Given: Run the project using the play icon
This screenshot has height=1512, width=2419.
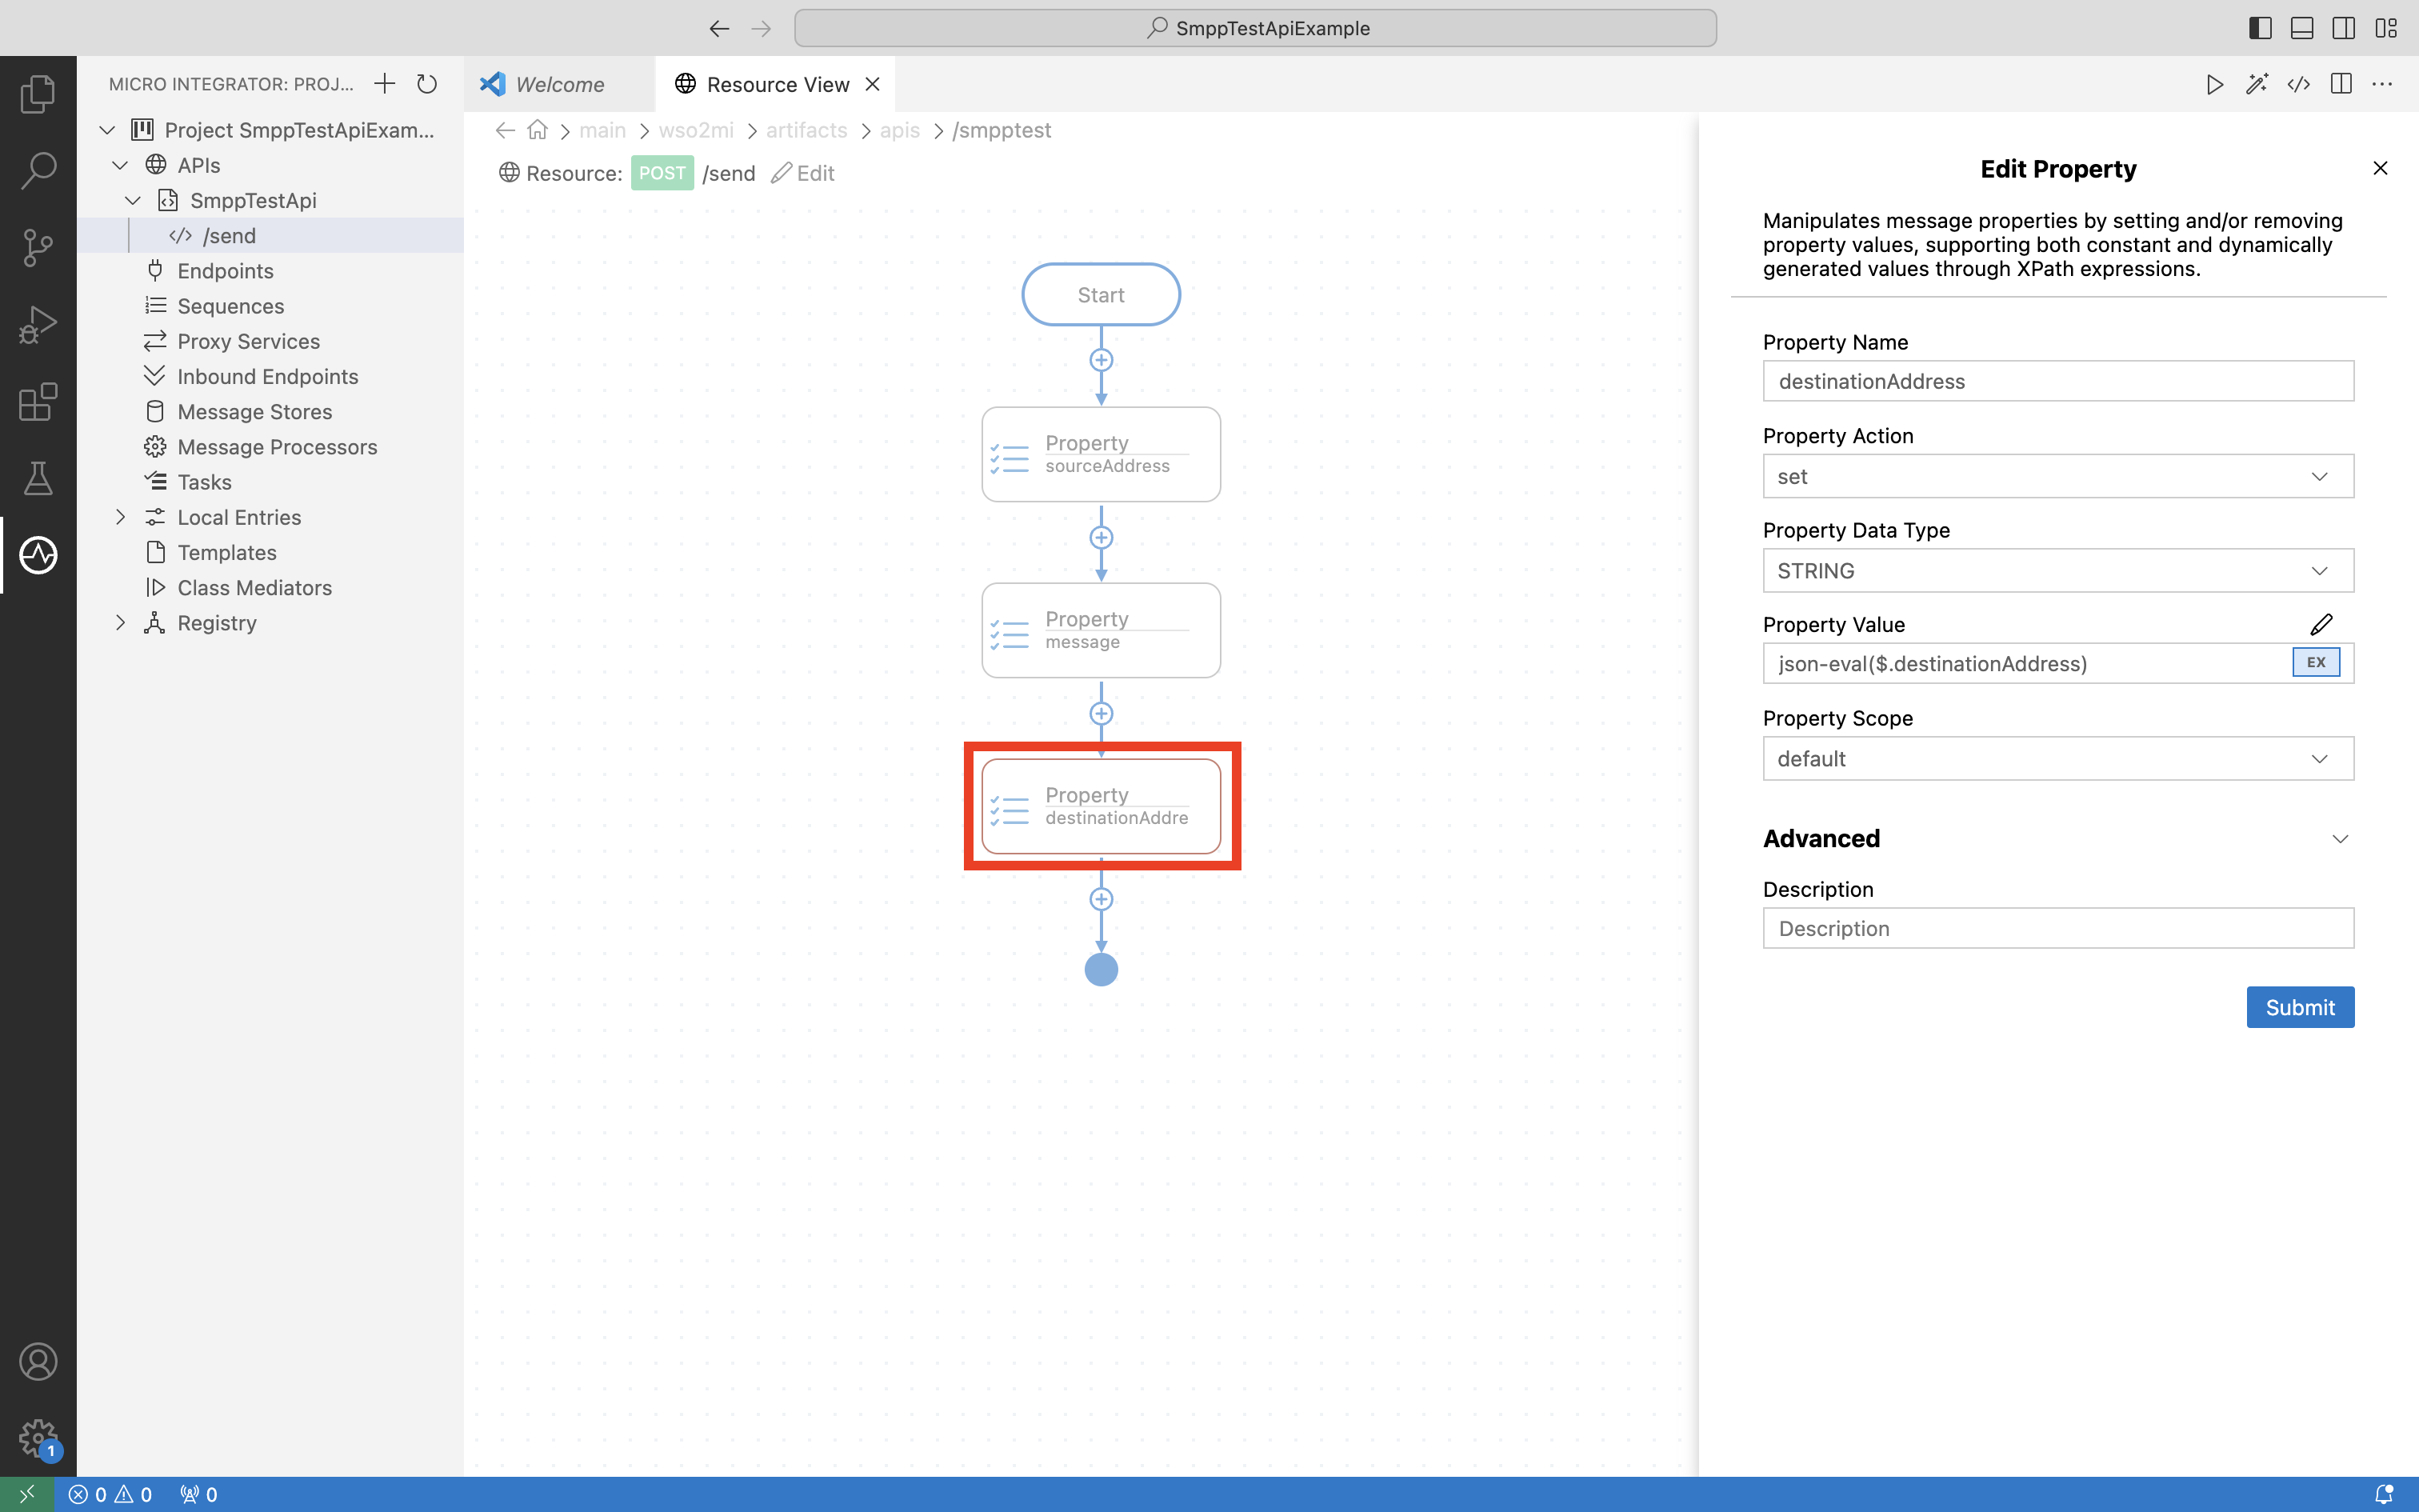Looking at the screenshot, I should [2214, 84].
